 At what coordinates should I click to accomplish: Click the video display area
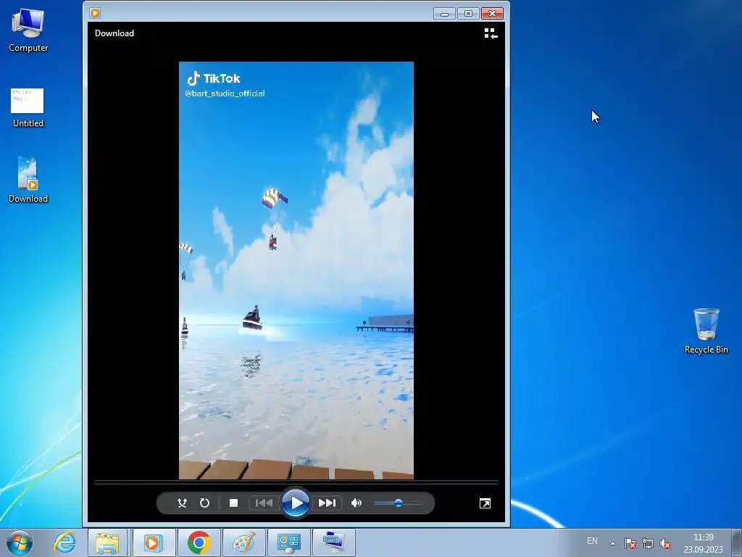click(296, 271)
